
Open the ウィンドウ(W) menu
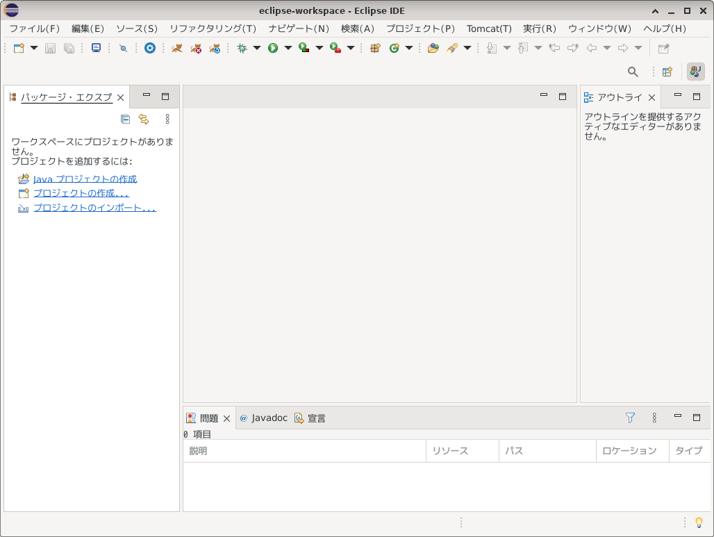coord(599,28)
